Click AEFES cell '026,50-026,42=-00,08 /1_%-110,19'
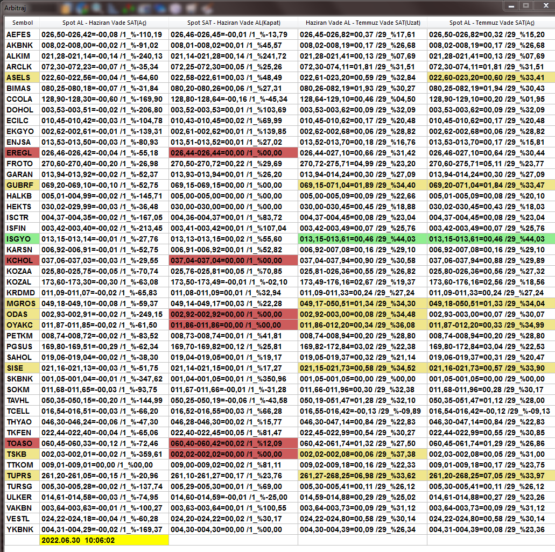The image size is (555, 552). [104, 34]
